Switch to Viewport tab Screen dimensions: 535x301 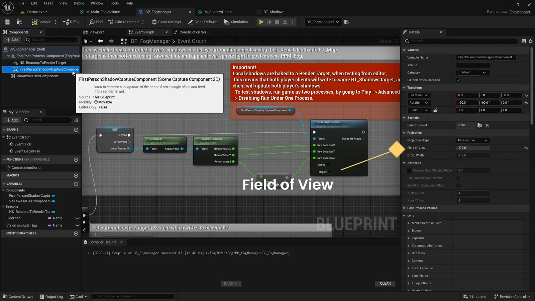pyautogui.click(x=96, y=32)
